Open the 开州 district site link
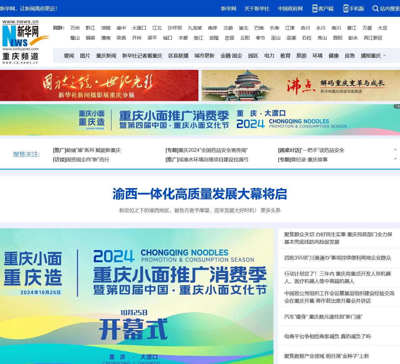 137,38
